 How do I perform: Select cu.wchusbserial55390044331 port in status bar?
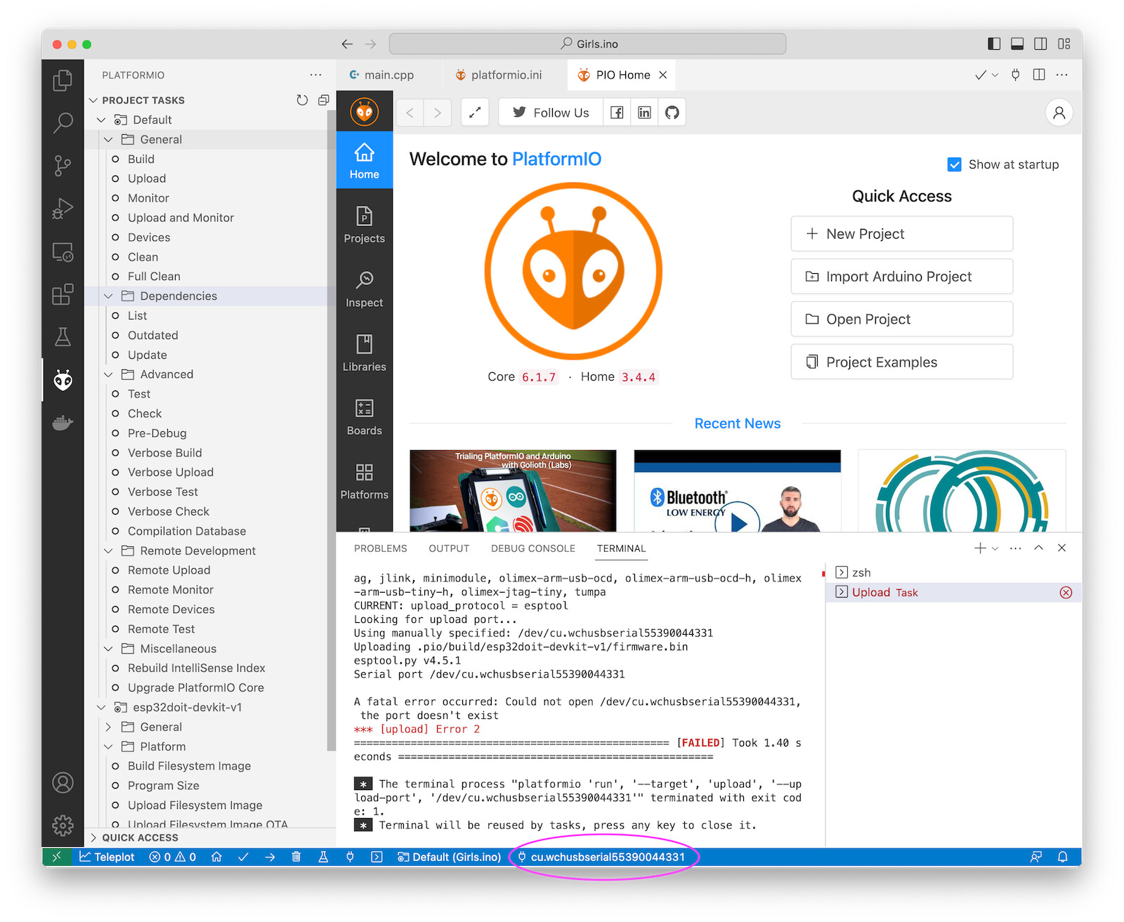601,857
